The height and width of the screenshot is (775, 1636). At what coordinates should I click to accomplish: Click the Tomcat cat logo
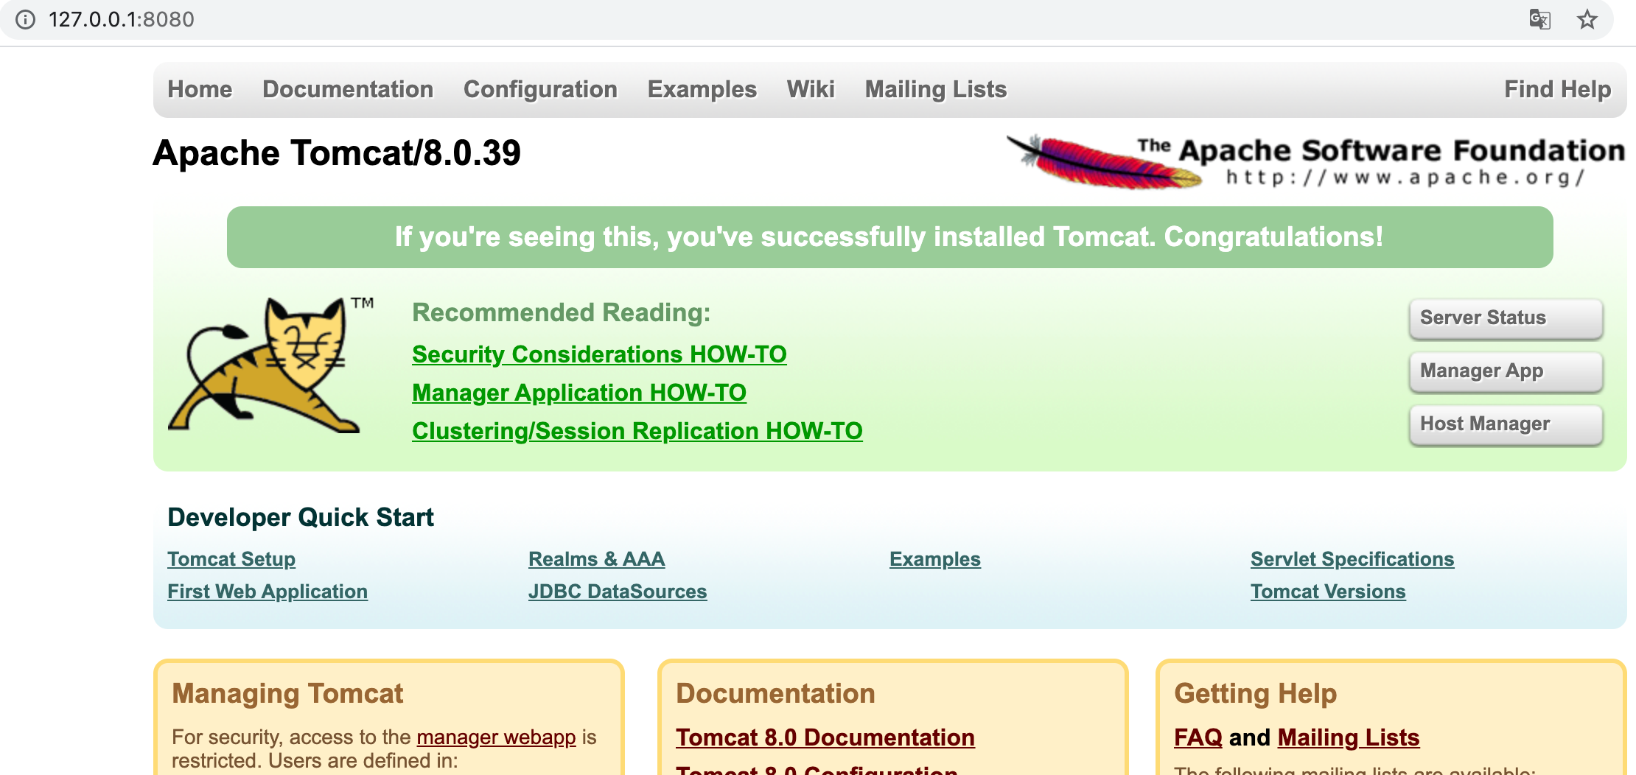click(x=270, y=365)
